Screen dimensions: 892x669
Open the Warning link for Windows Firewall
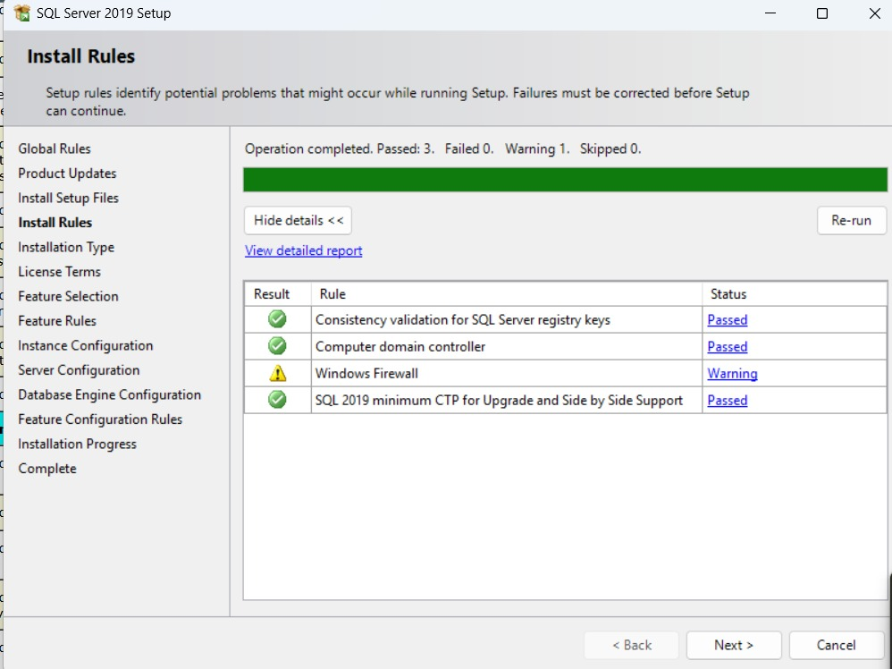point(732,374)
